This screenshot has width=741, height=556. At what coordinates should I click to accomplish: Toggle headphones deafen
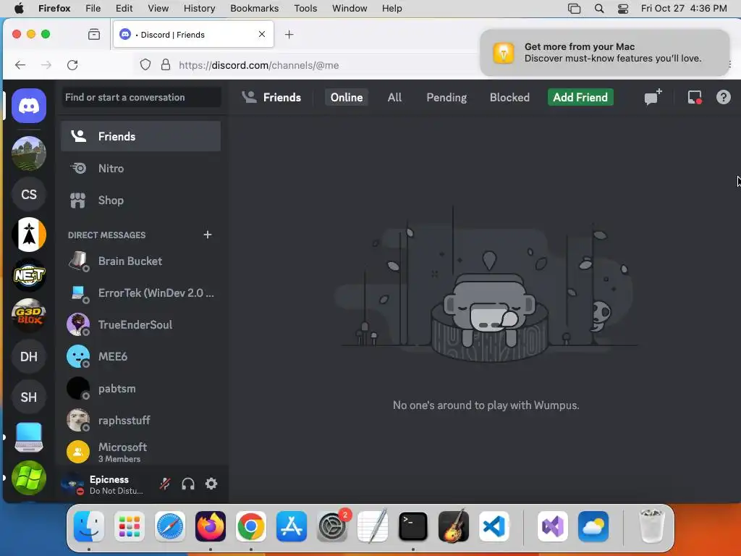tap(188, 484)
